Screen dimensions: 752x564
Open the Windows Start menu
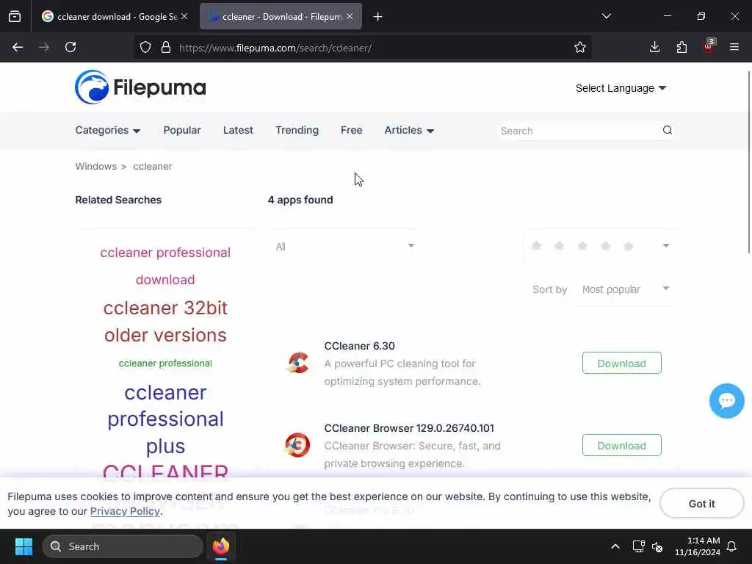pos(23,546)
